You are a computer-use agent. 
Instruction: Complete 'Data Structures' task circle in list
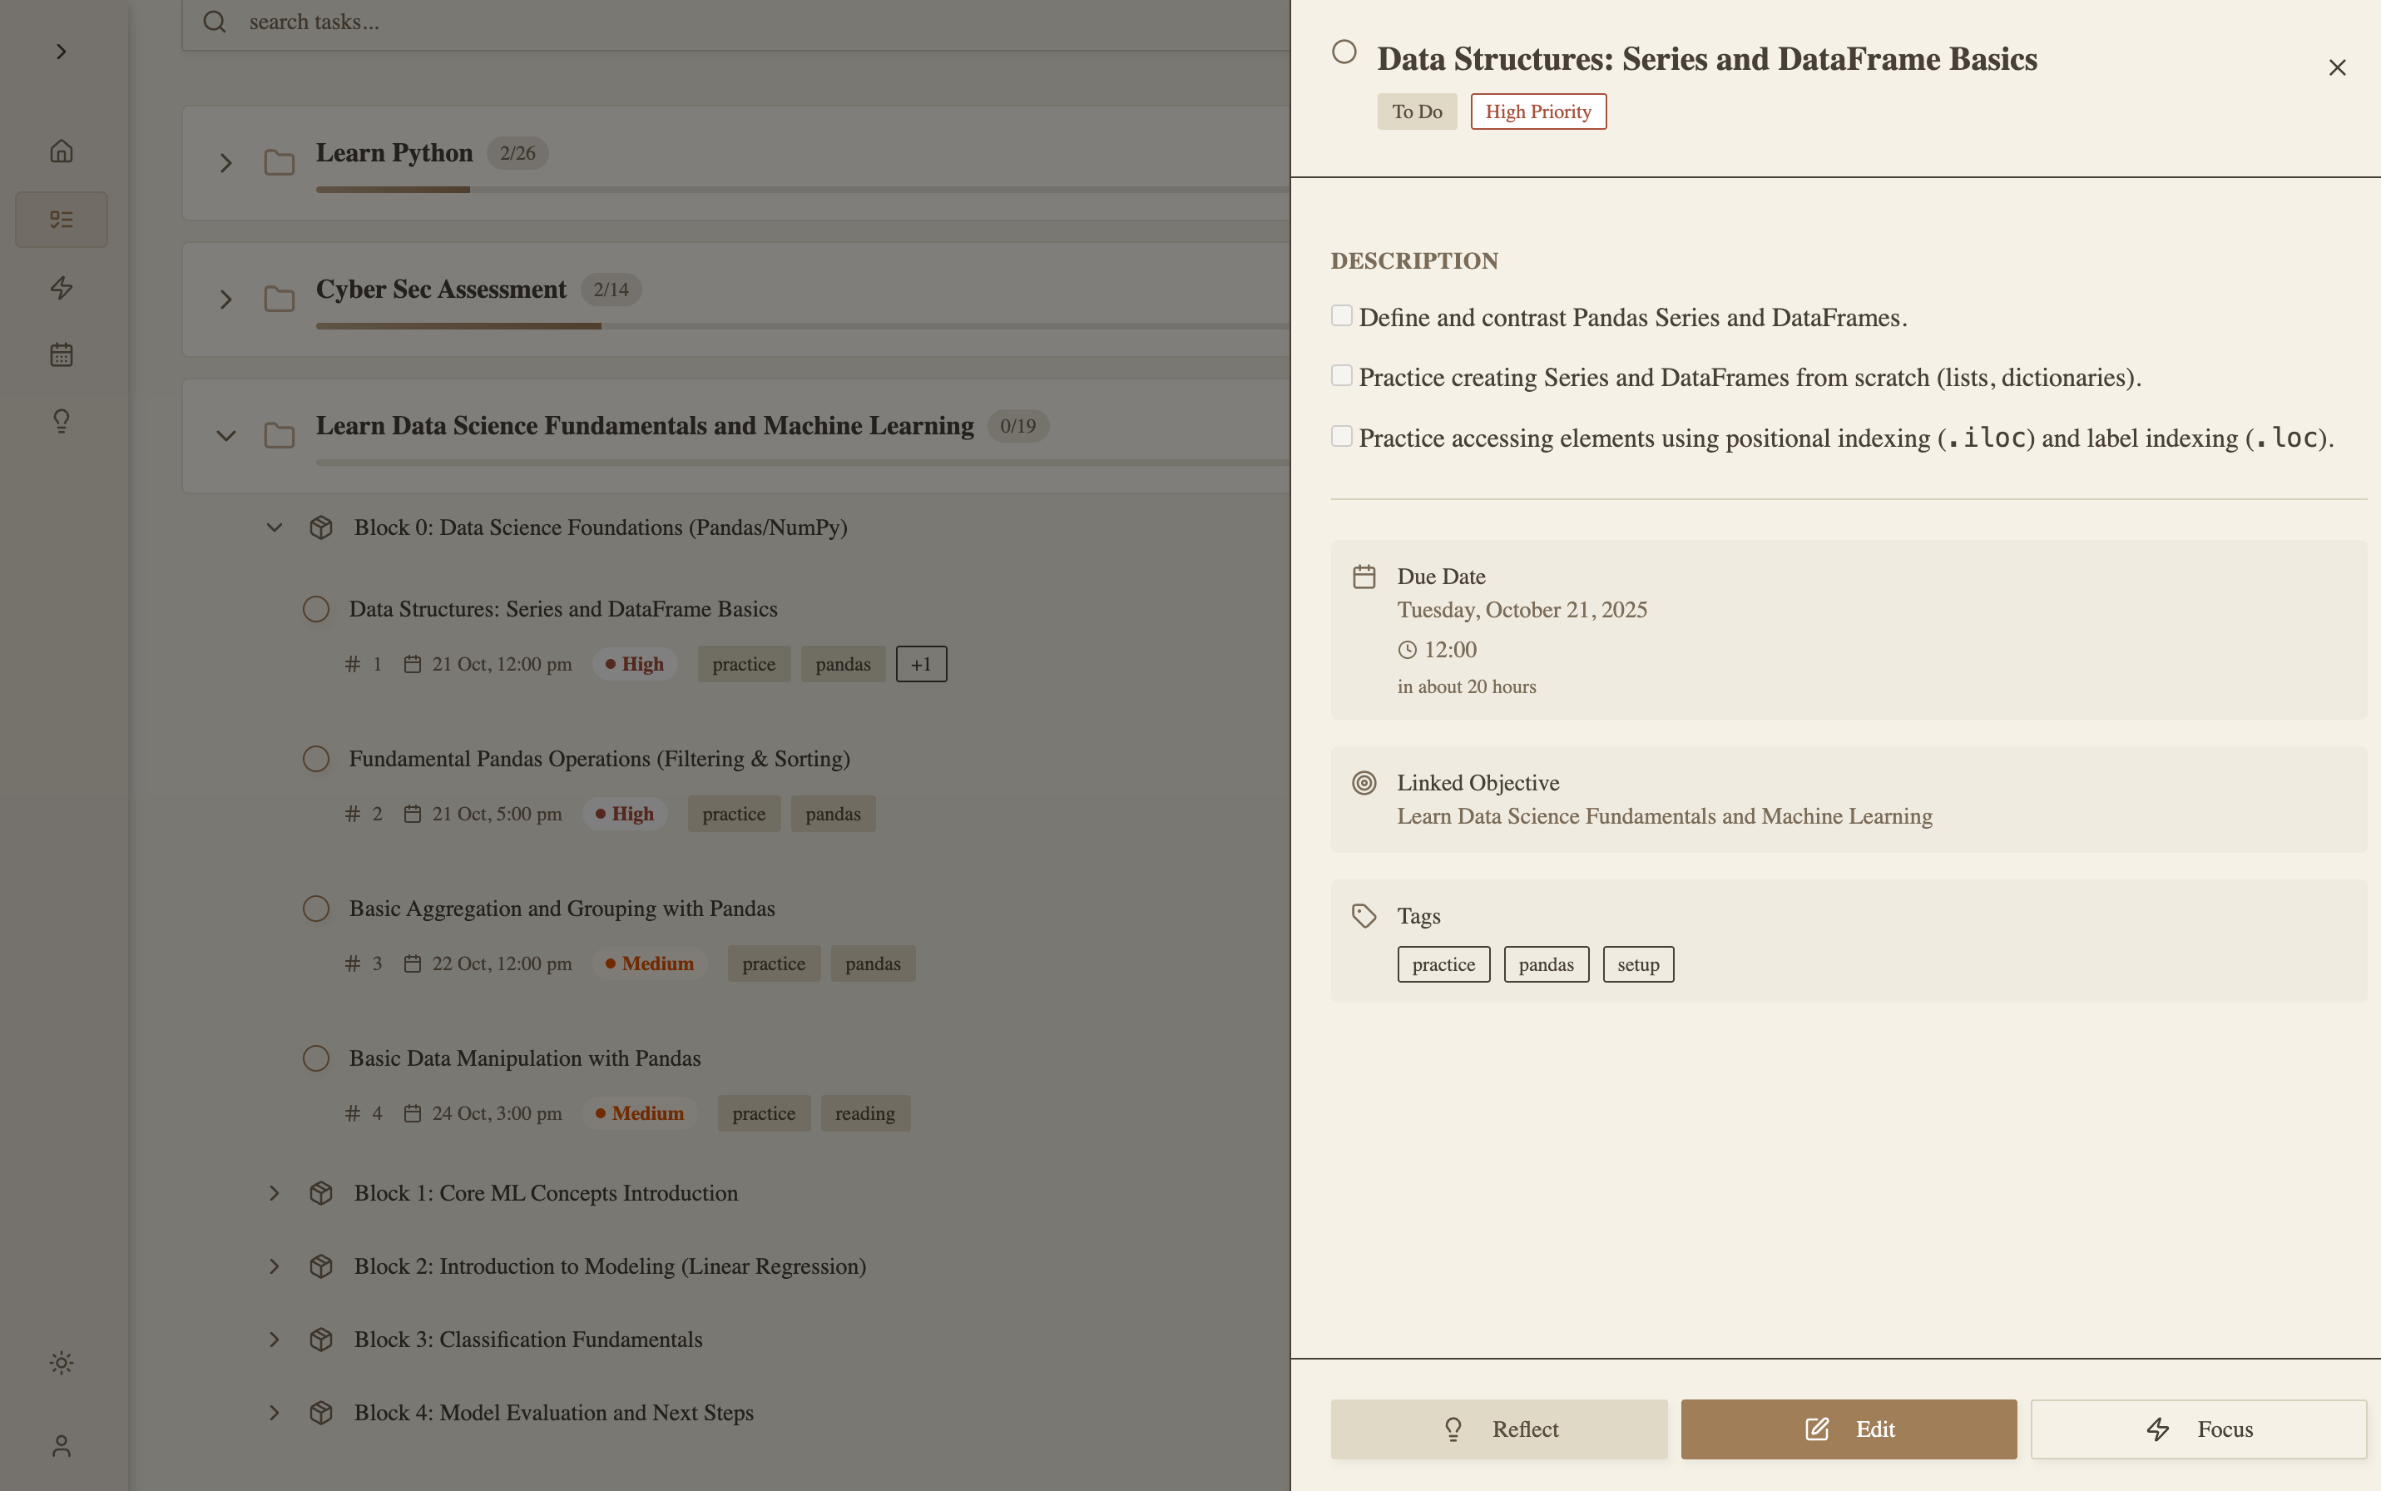tap(315, 609)
